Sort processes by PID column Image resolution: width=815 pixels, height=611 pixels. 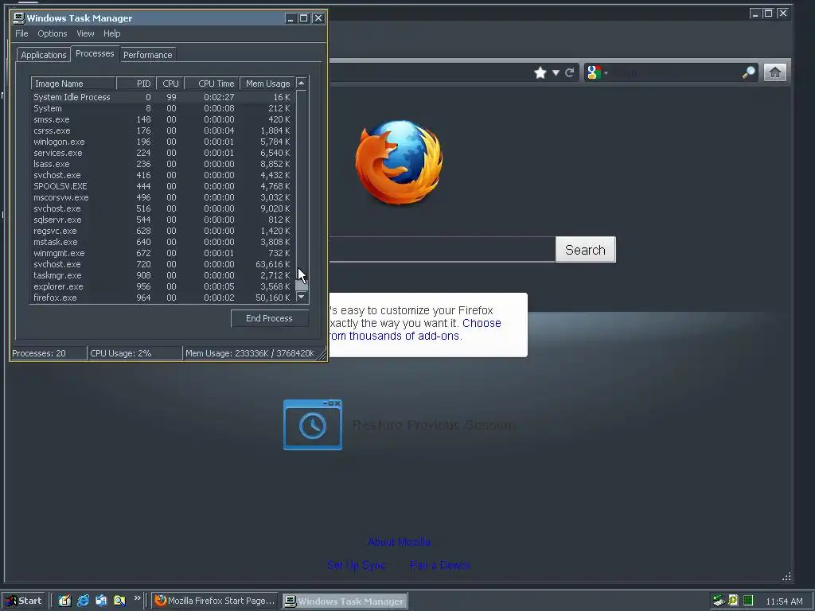(x=136, y=84)
